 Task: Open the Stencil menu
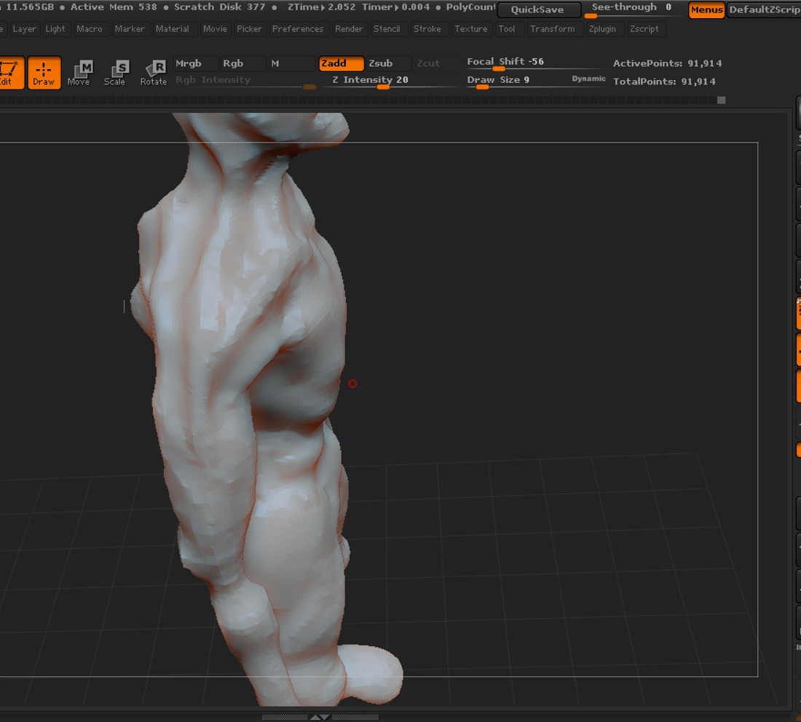click(387, 29)
